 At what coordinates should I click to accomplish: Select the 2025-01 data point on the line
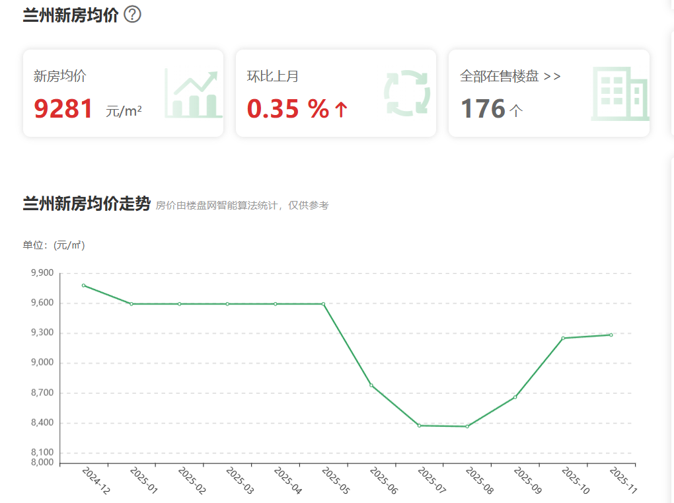[131, 304]
